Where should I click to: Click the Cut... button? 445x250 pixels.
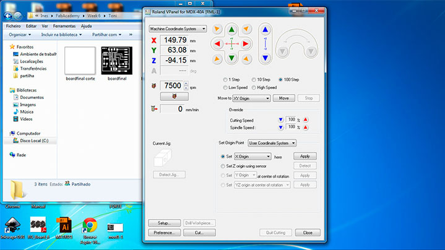coord(199,233)
